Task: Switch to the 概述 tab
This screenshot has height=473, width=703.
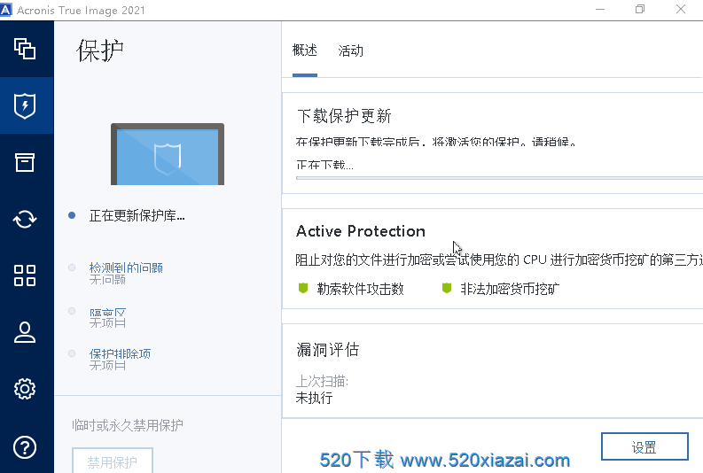Action: pos(305,50)
